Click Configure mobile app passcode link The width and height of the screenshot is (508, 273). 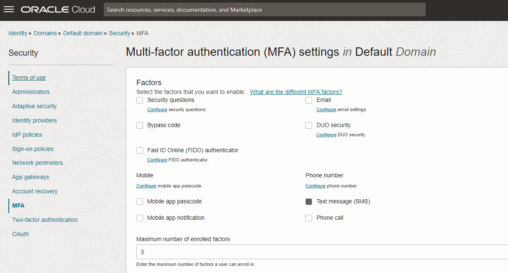(x=146, y=186)
